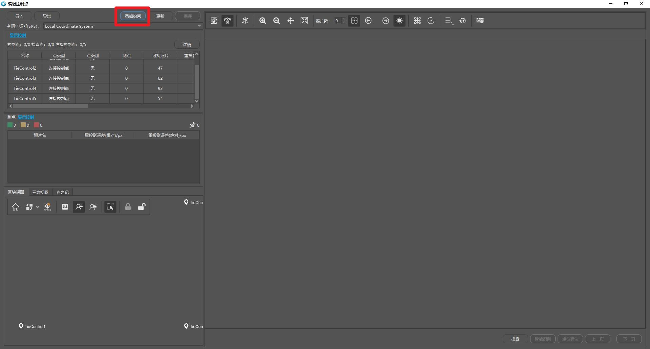Screen dimensions: 650x349
Task: Toggle the target center circle button
Action: coord(399,21)
